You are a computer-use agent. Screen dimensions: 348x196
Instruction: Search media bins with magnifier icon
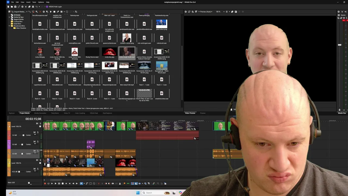pos(67,12)
